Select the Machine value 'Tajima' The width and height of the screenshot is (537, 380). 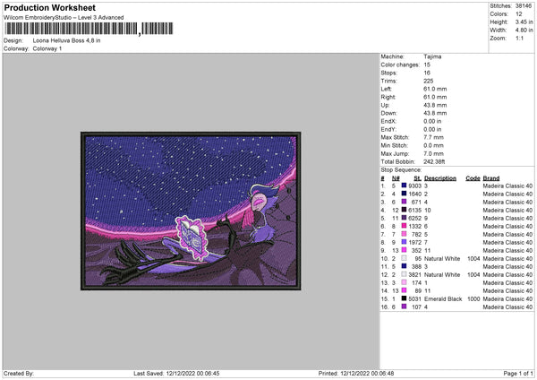coord(432,56)
